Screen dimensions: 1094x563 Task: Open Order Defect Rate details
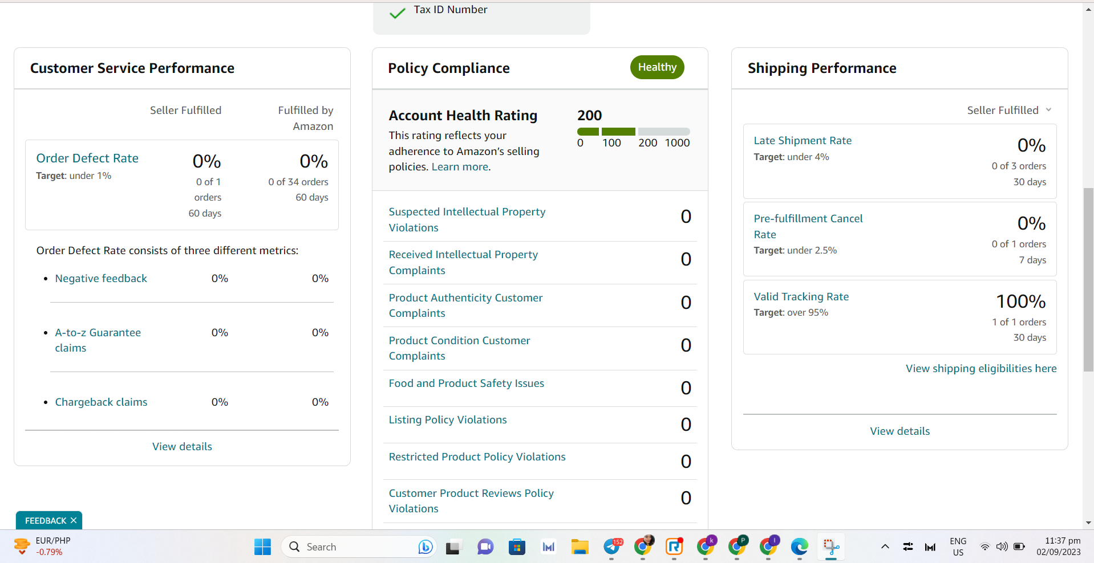coord(87,158)
